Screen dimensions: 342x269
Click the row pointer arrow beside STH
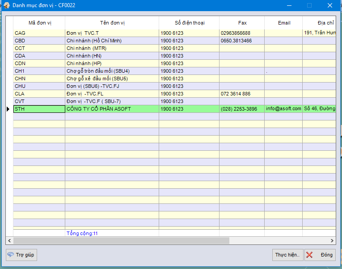[x=8, y=109]
